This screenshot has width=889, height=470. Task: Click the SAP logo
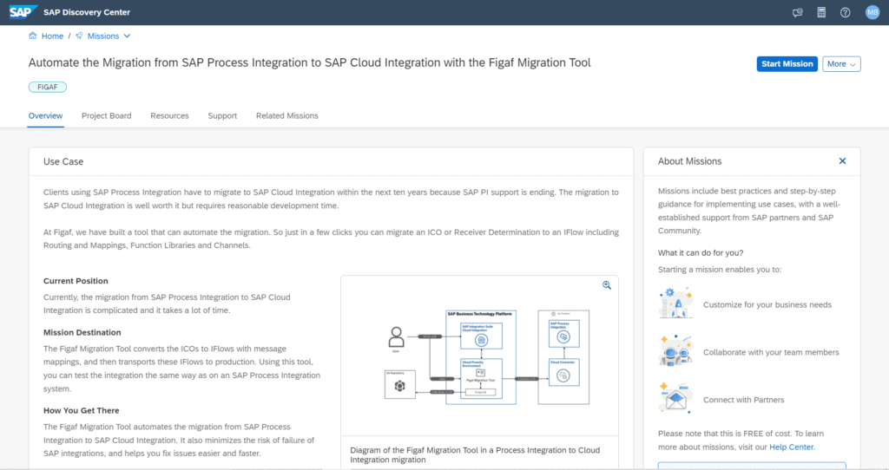point(23,12)
